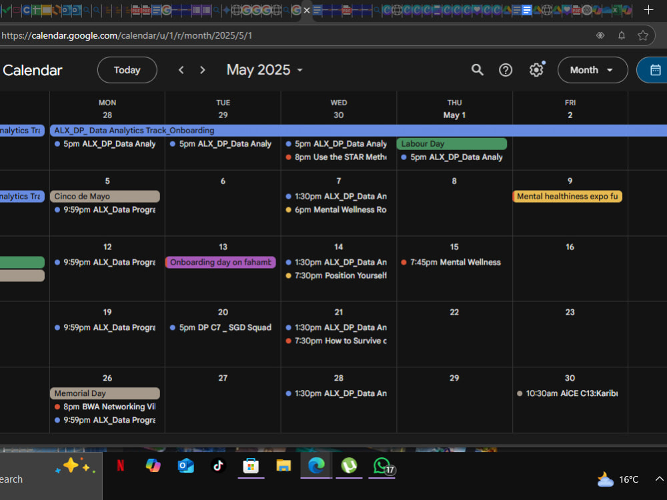
Task: Select the day number 27
Action: 223,378
